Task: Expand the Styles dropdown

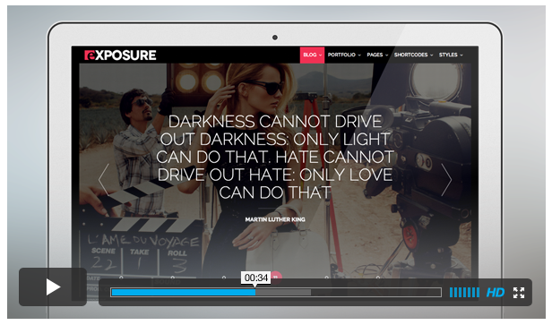Action: pos(451,55)
